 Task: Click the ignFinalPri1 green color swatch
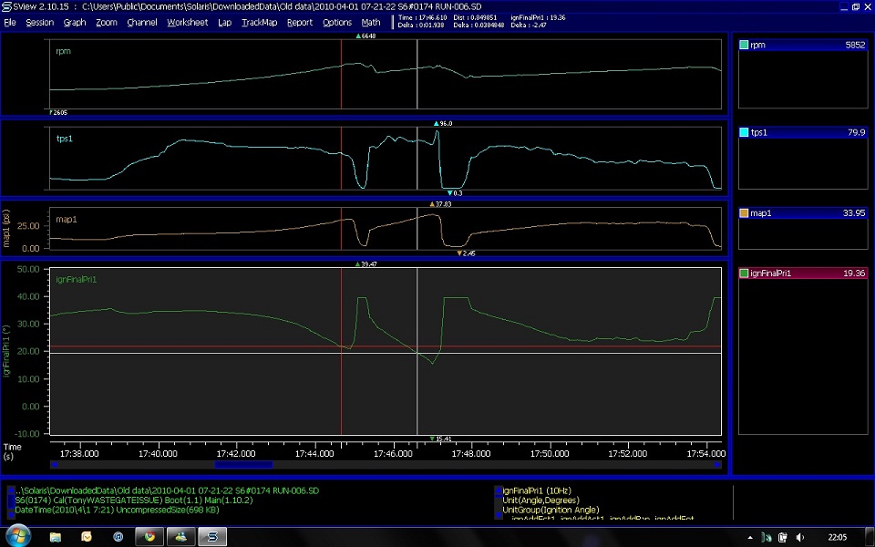[x=744, y=273]
